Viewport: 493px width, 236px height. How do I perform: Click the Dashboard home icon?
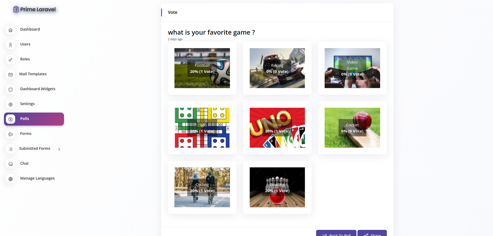coord(10,30)
